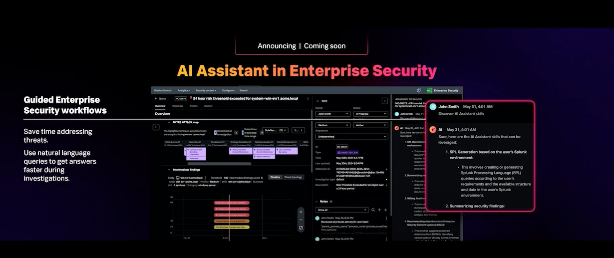Expand the left side panel arrow button

(156, 127)
